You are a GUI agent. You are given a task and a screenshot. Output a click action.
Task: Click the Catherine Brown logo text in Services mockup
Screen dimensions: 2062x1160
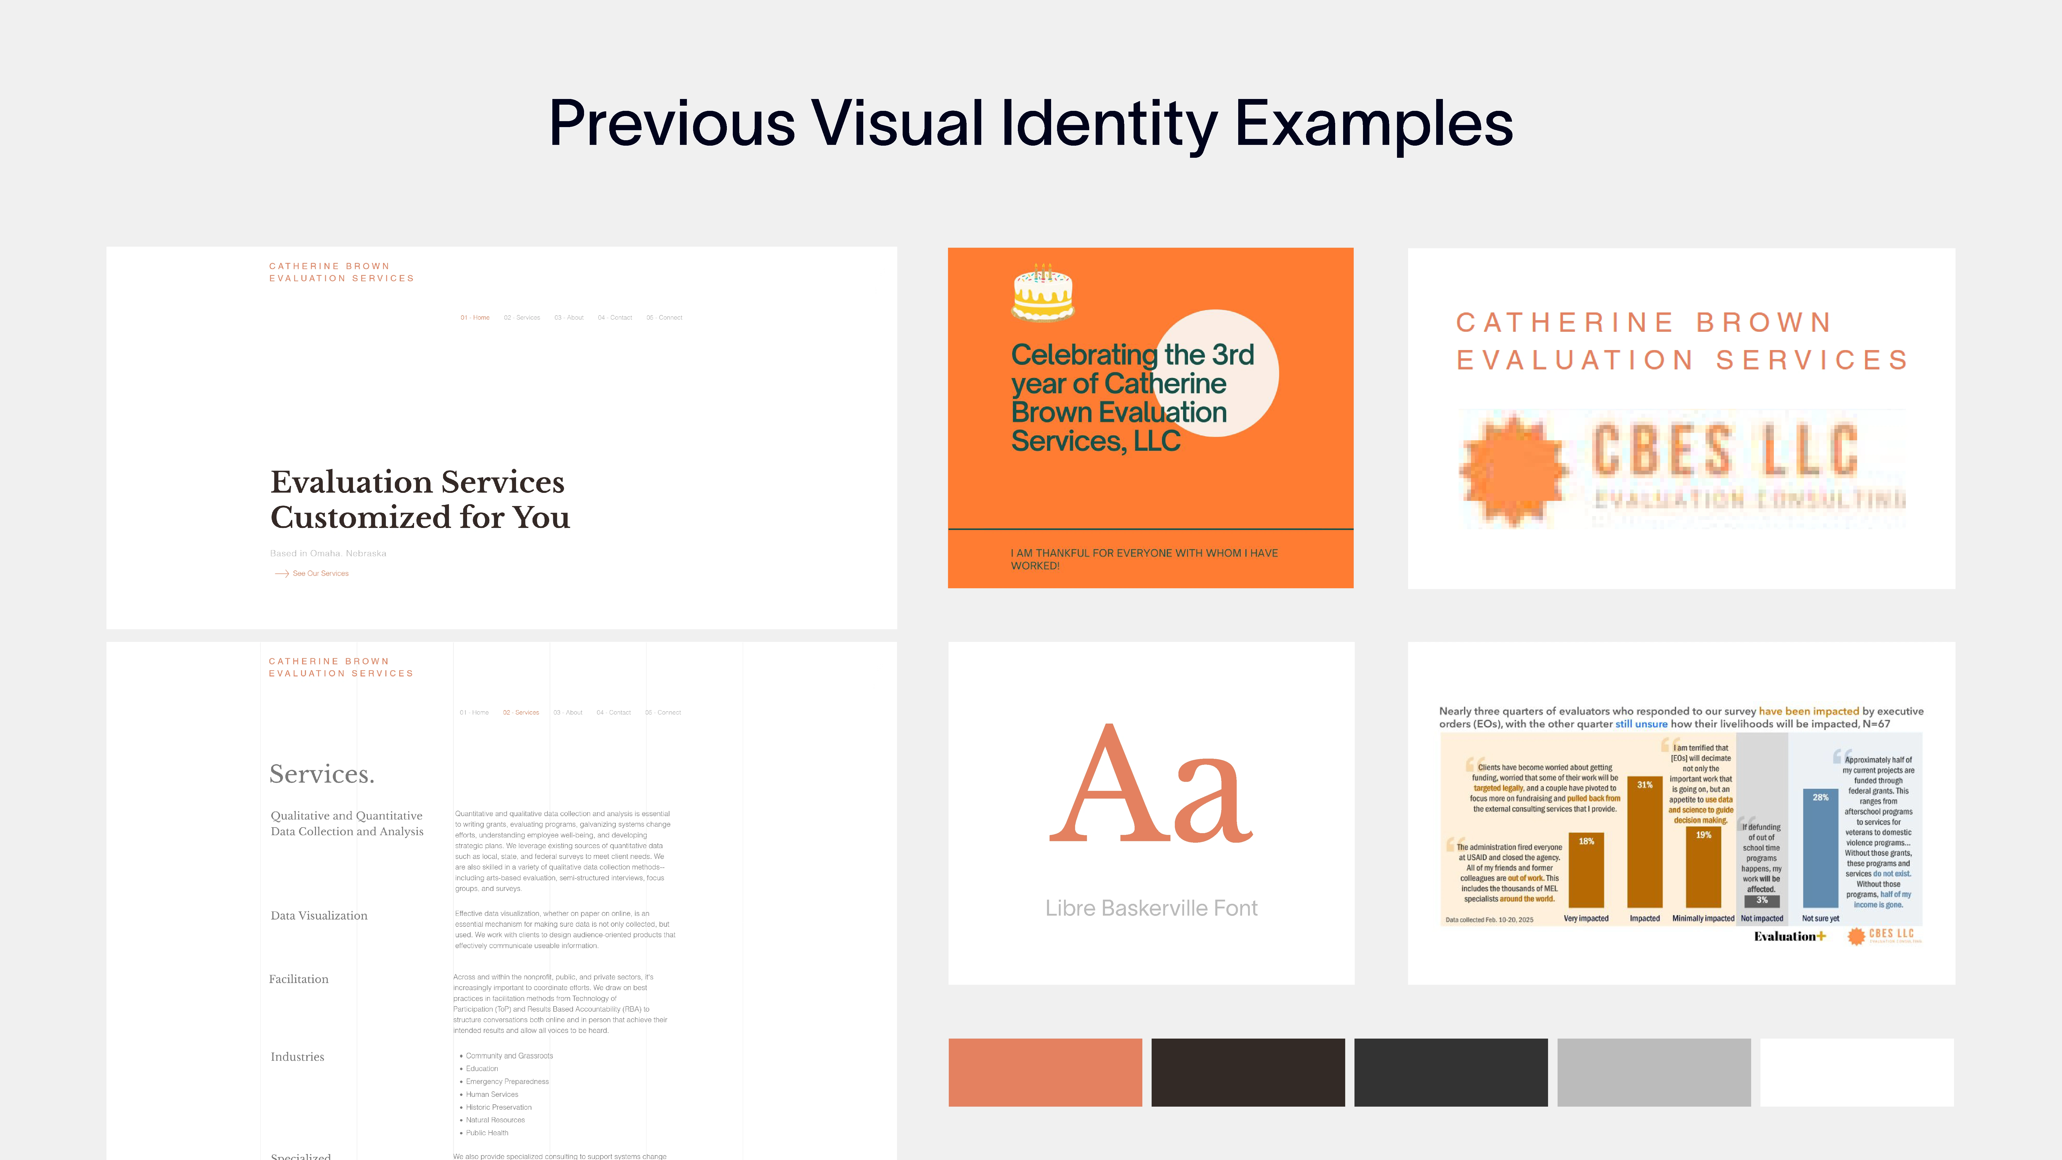pyautogui.click(x=341, y=668)
